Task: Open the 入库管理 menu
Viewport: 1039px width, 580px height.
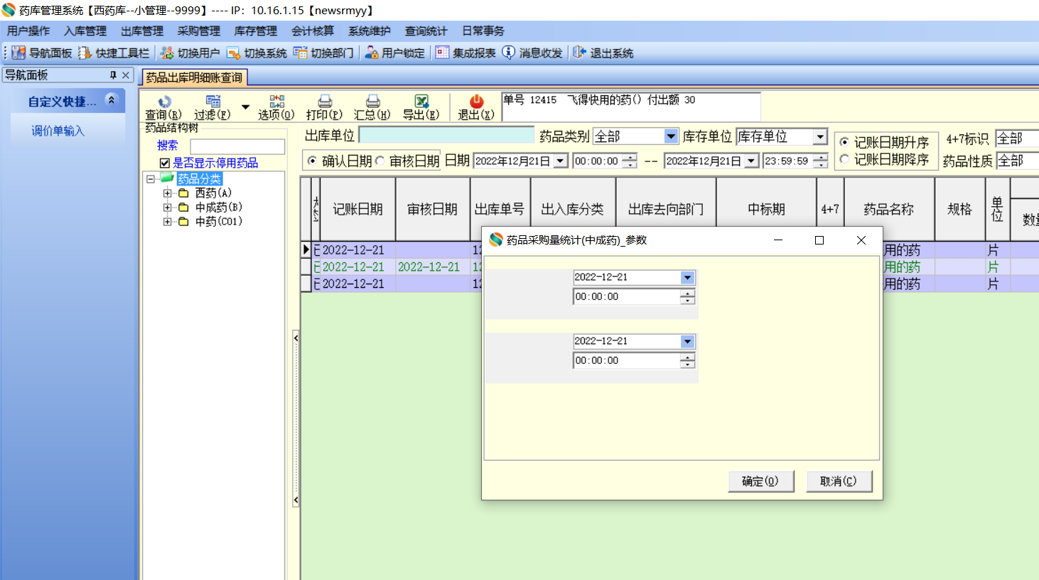Action: click(x=85, y=31)
